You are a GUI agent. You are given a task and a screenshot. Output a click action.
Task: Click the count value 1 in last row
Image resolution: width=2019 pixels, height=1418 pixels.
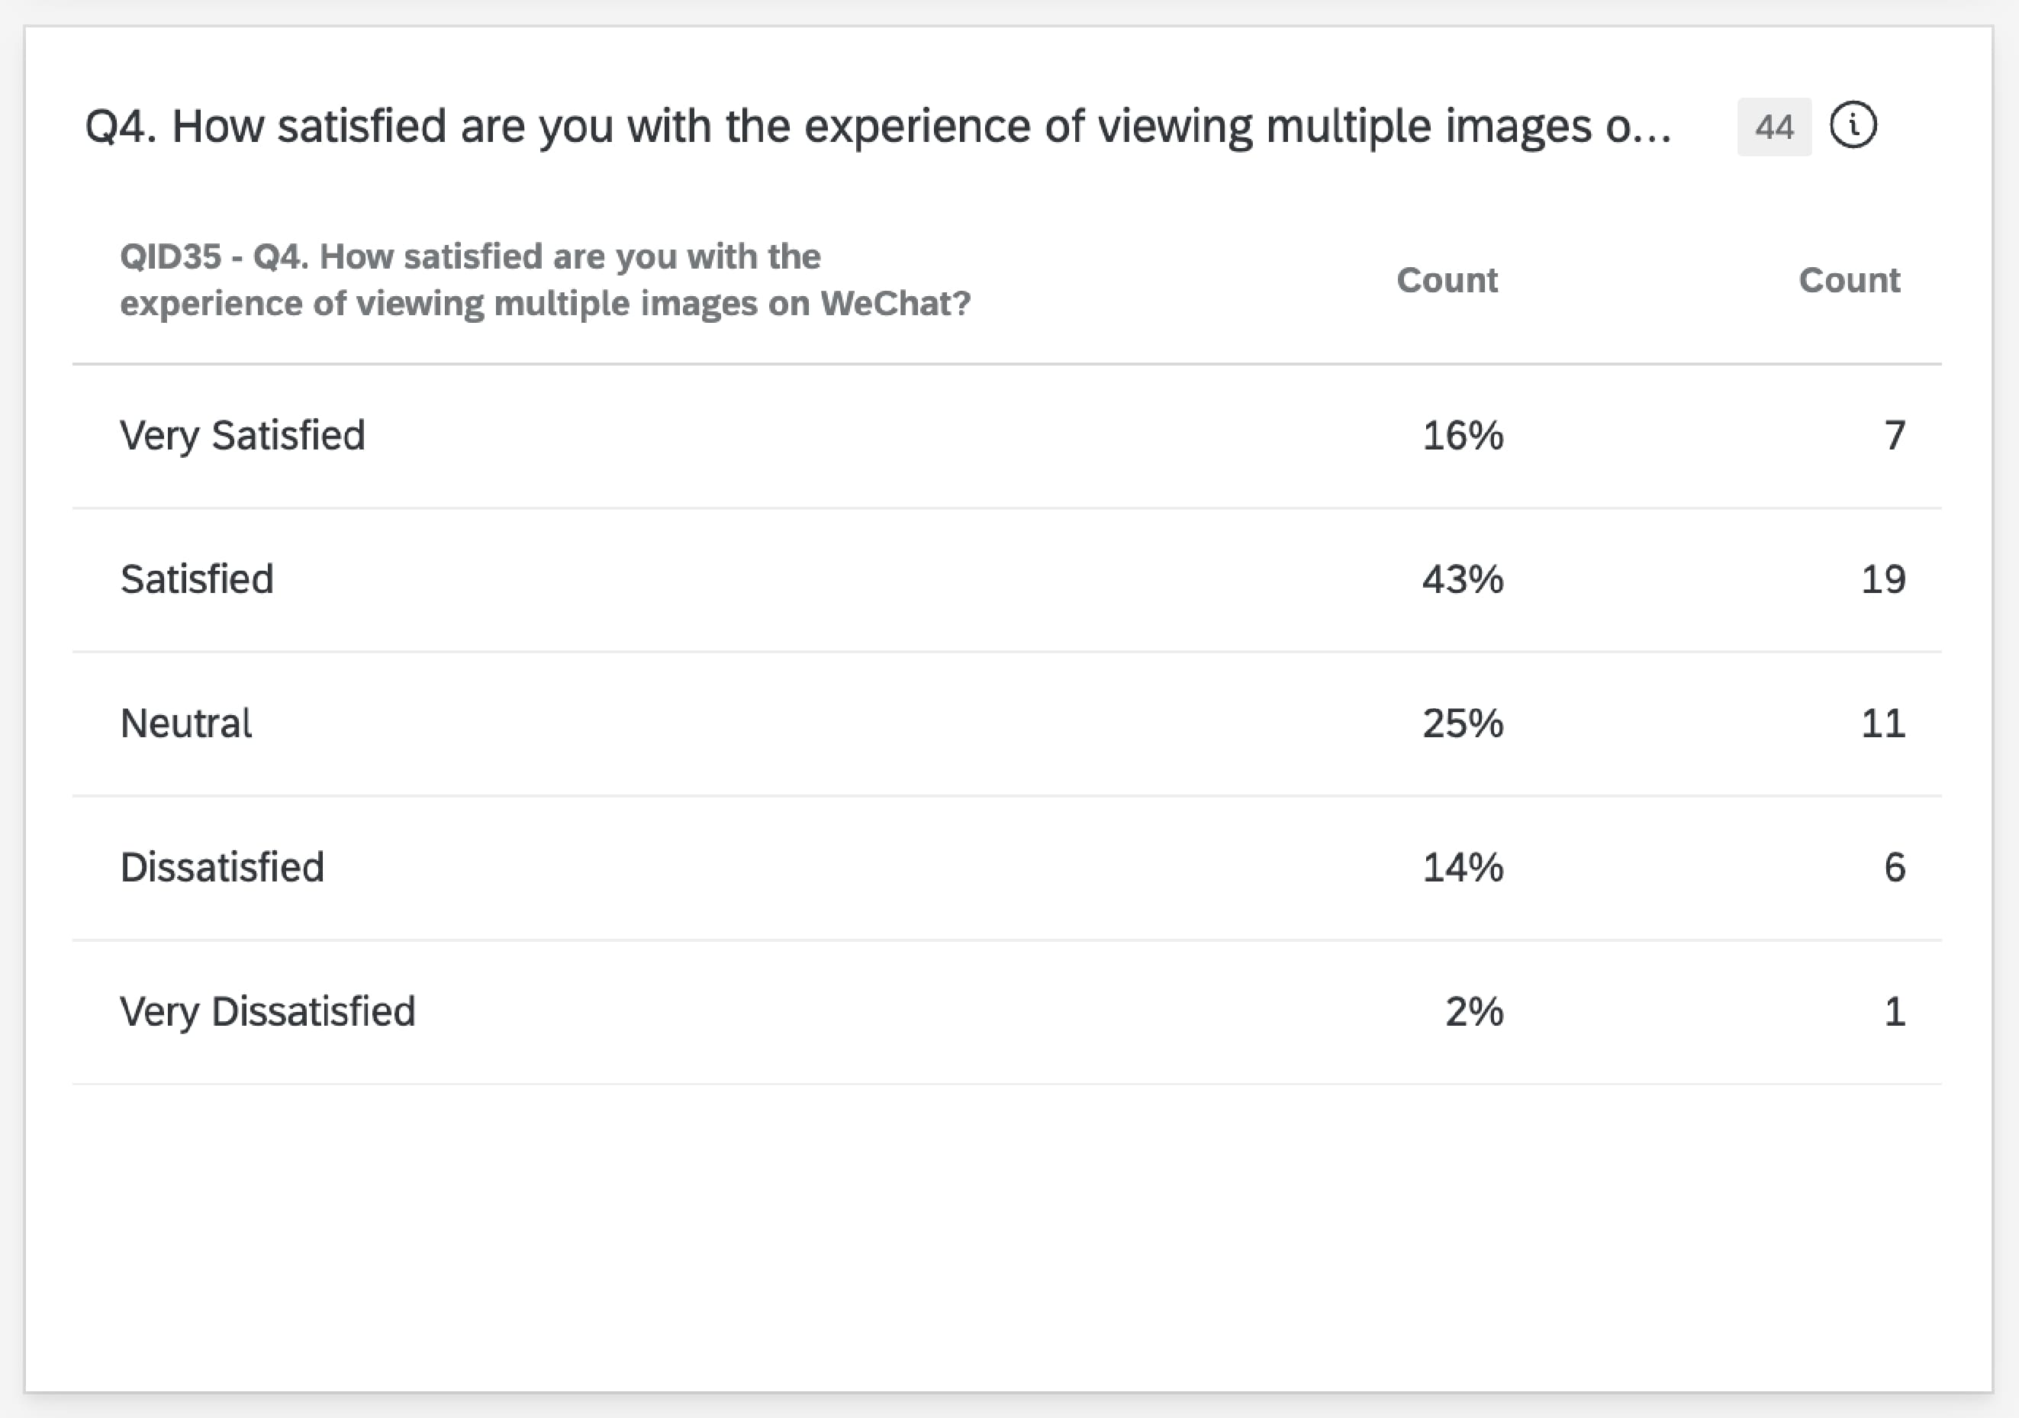click(1895, 1011)
